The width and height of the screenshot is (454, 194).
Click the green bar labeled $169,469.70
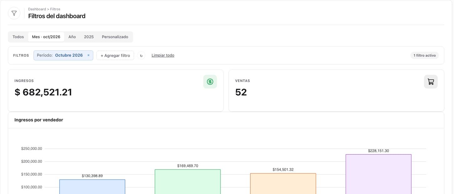[x=188, y=182]
